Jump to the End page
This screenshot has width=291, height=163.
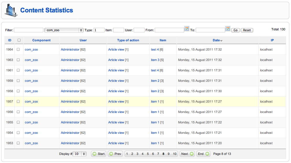pyautogui.click(x=203, y=154)
